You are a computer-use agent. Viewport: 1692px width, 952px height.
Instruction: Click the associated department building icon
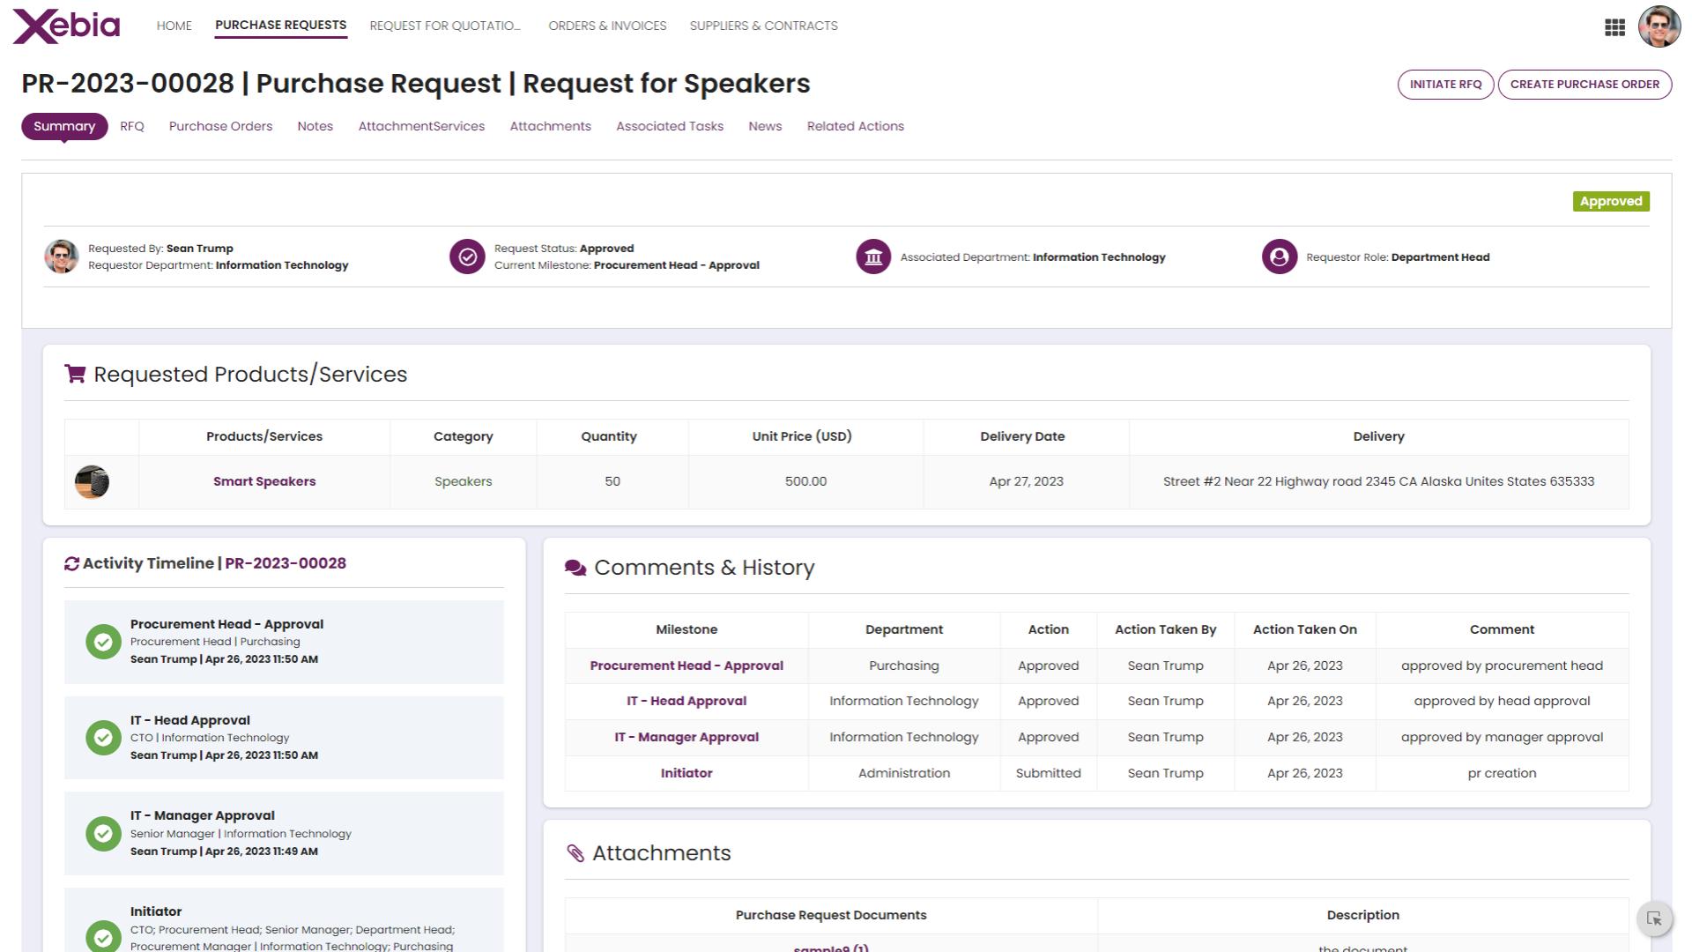pyautogui.click(x=873, y=257)
